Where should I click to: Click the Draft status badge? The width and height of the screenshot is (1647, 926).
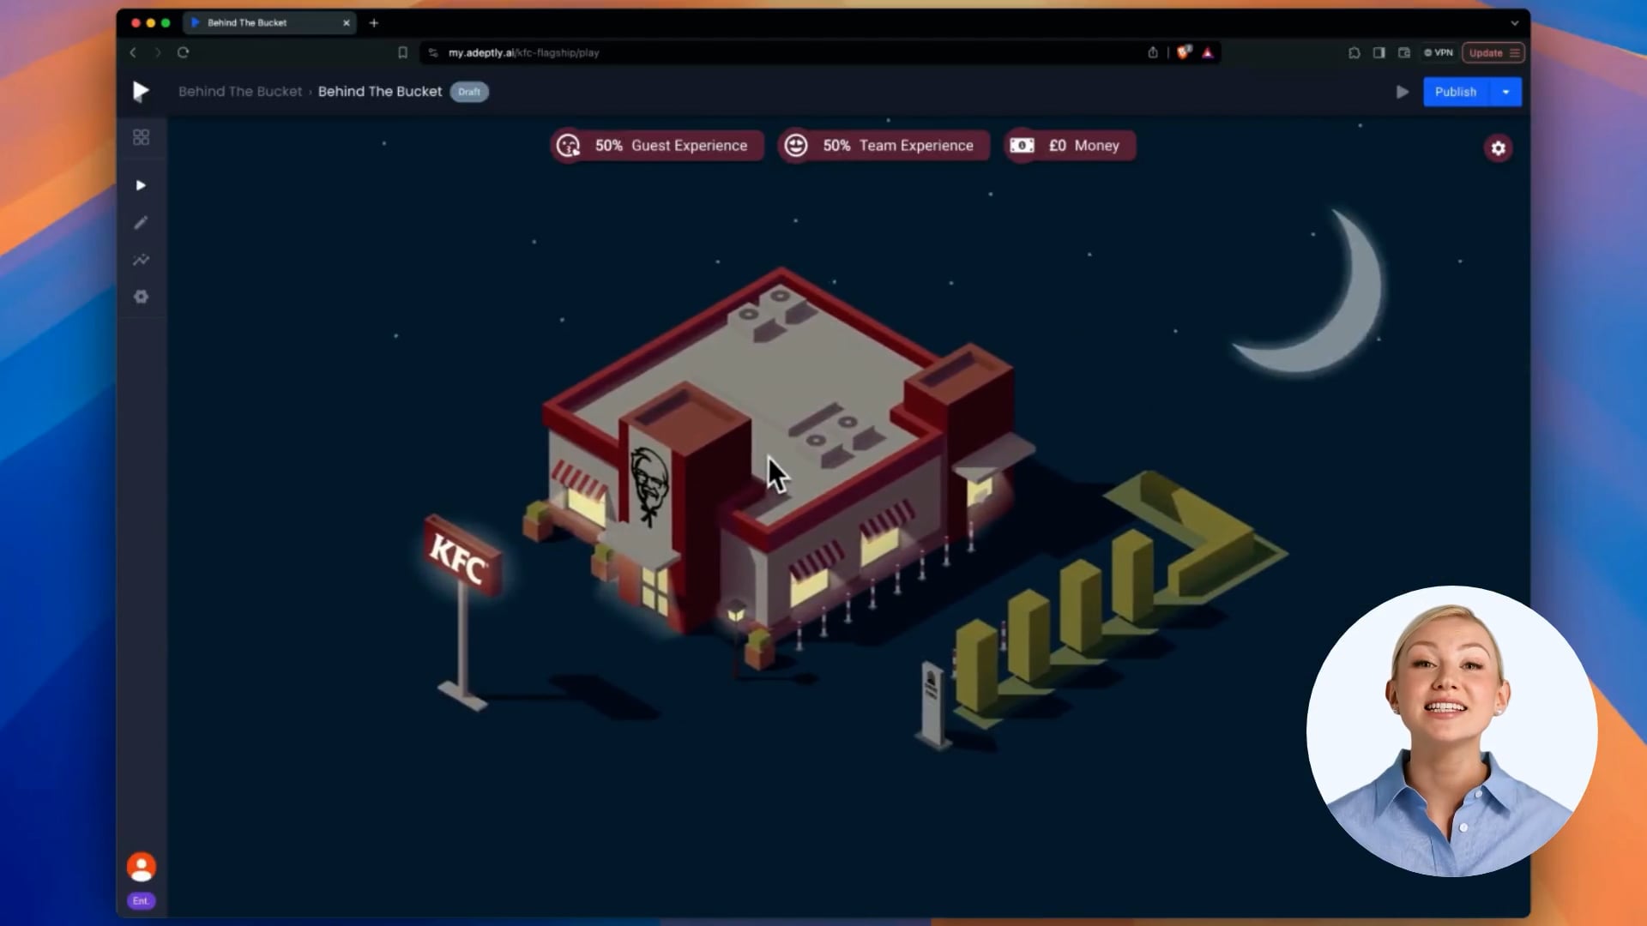(x=469, y=92)
